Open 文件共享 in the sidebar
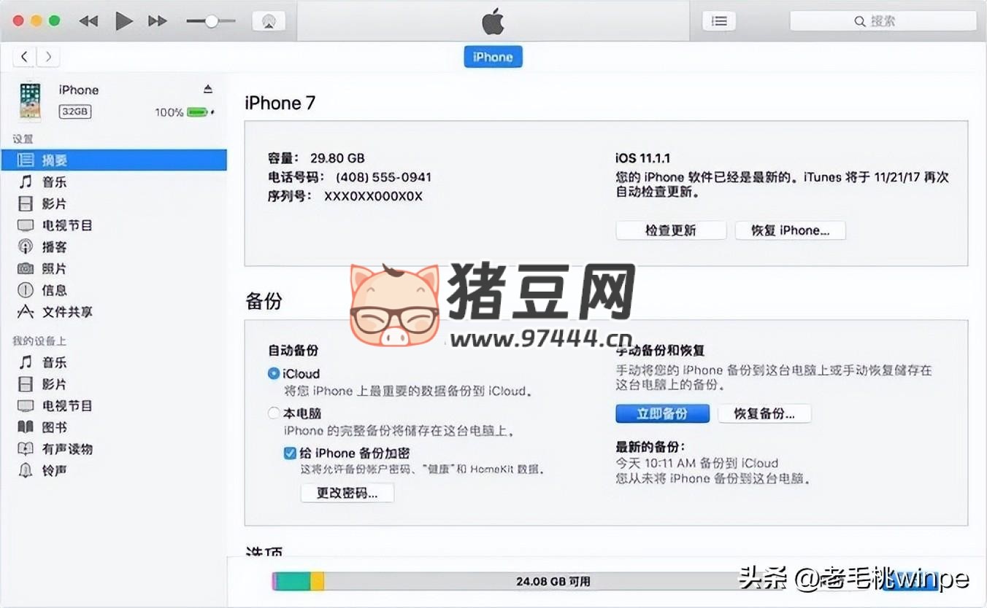The width and height of the screenshot is (987, 608). click(67, 311)
